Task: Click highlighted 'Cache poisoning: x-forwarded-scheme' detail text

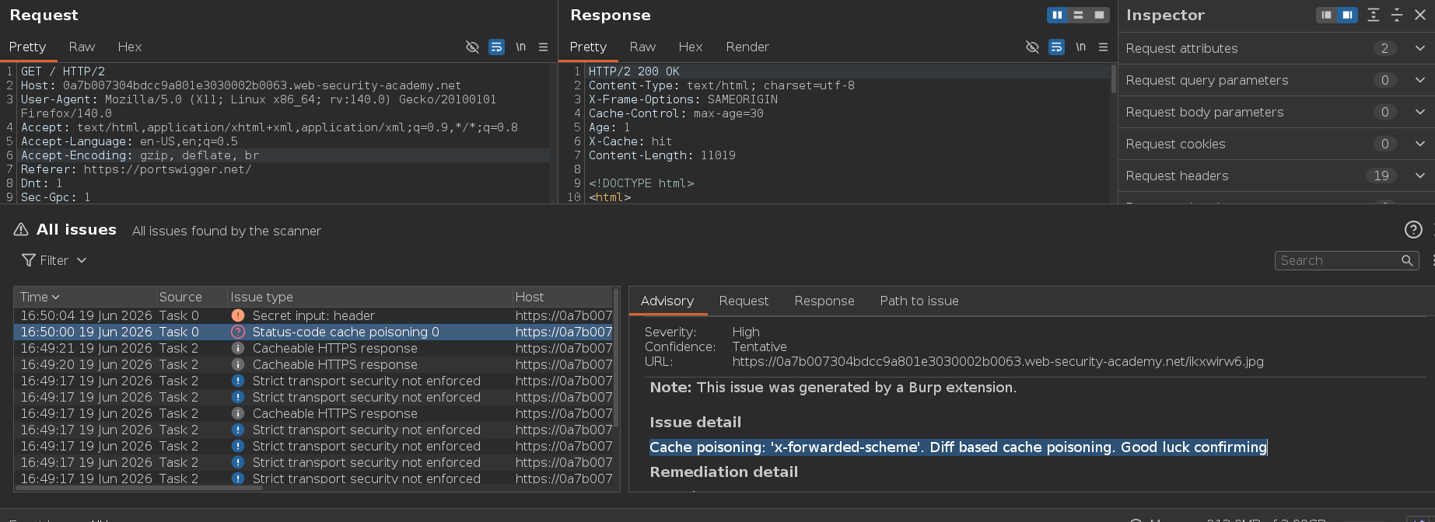Action: (x=958, y=447)
